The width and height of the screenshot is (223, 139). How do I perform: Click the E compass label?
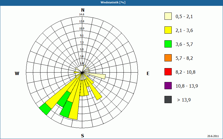point(148,73)
